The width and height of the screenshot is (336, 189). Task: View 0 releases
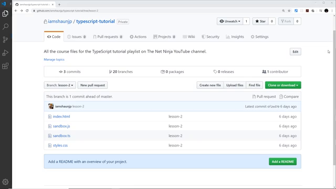click(224, 71)
